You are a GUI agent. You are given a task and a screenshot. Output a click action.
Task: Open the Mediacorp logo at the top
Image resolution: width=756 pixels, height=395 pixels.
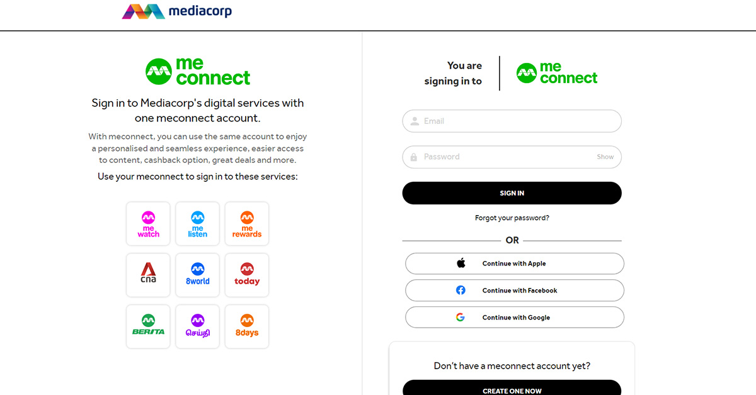pyautogui.click(x=177, y=11)
